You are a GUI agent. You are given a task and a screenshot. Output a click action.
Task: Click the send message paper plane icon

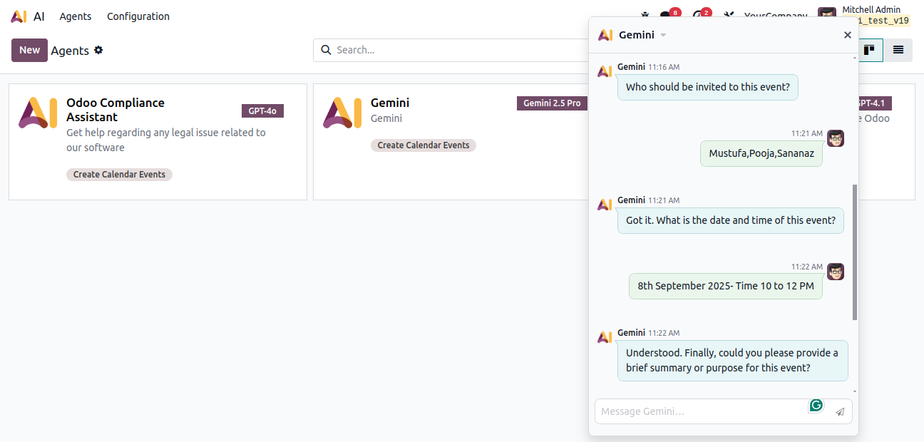(x=840, y=411)
